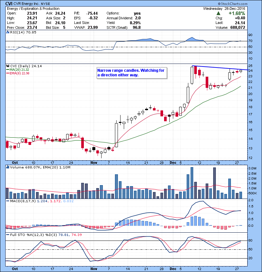Click the 3.0M tick on volume axis
The height and width of the screenshot is (272, 262).
pos(252,168)
